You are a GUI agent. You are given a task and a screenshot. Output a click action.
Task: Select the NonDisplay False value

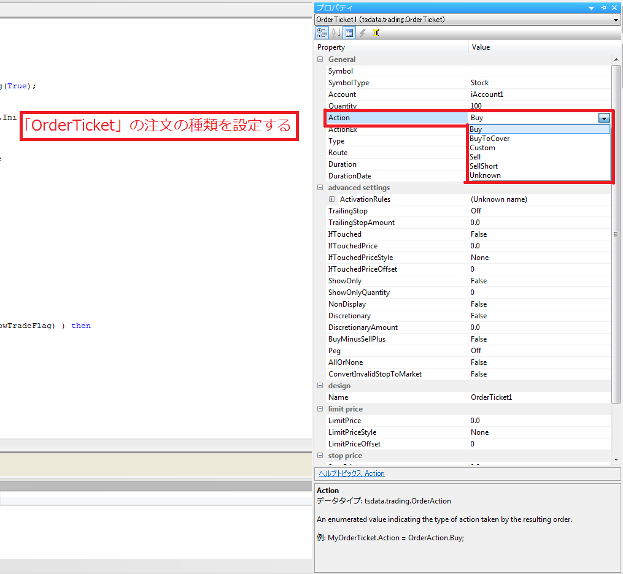click(540, 304)
